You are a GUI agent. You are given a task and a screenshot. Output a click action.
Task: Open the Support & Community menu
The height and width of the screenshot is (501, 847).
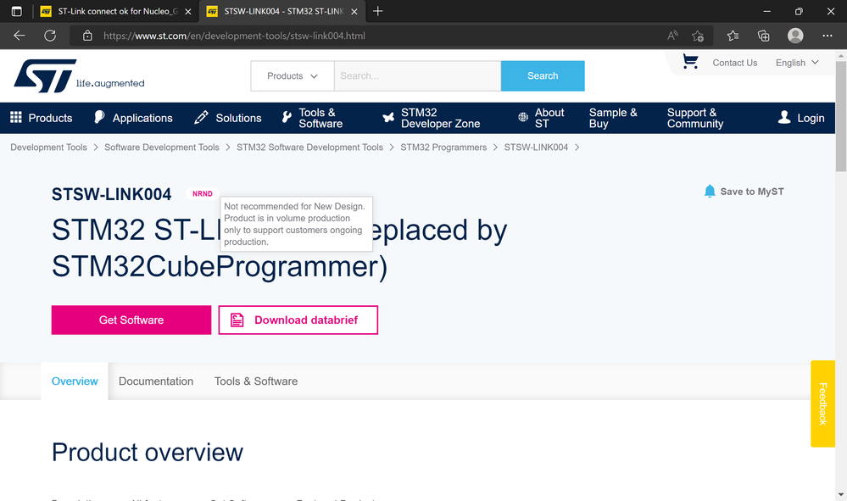tap(694, 118)
